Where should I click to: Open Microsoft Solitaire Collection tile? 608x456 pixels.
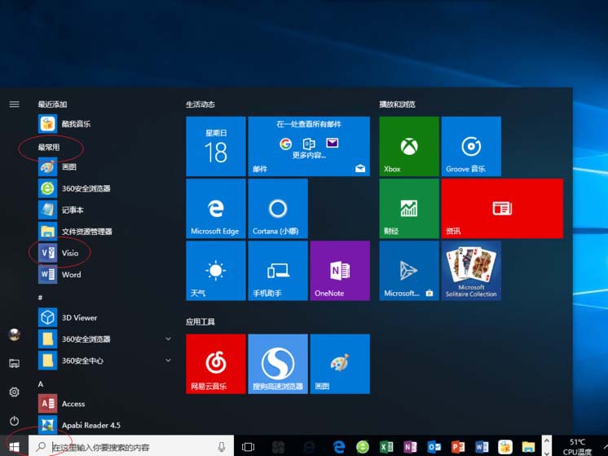point(471,271)
